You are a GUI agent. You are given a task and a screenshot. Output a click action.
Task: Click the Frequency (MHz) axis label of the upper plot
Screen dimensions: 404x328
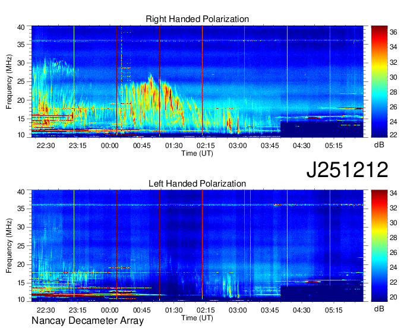coord(9,81)
